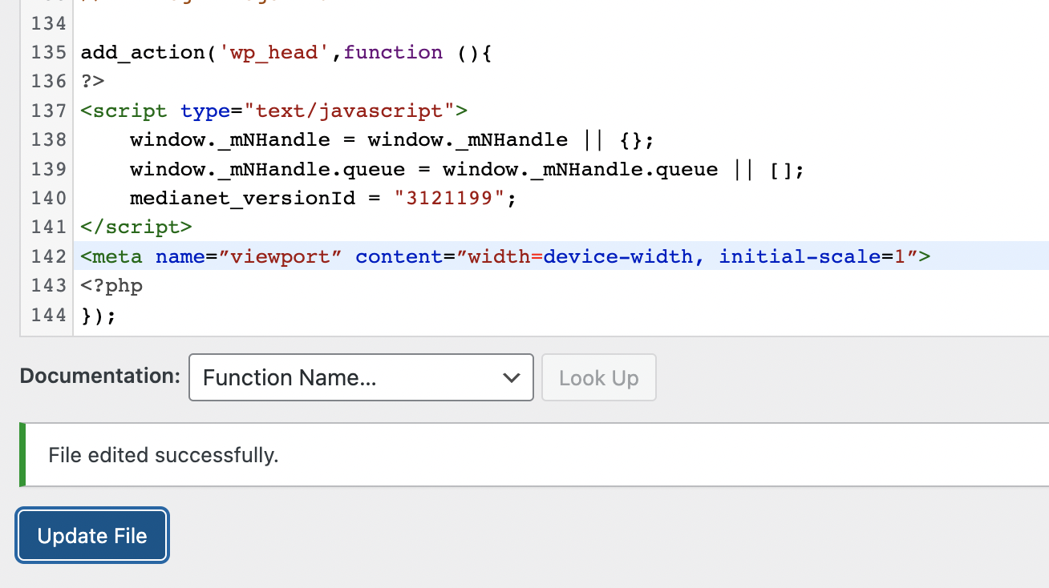Screen dimensions: 1049x588
Task: Click the 'Documentation:' label
Action: point(100,376)
